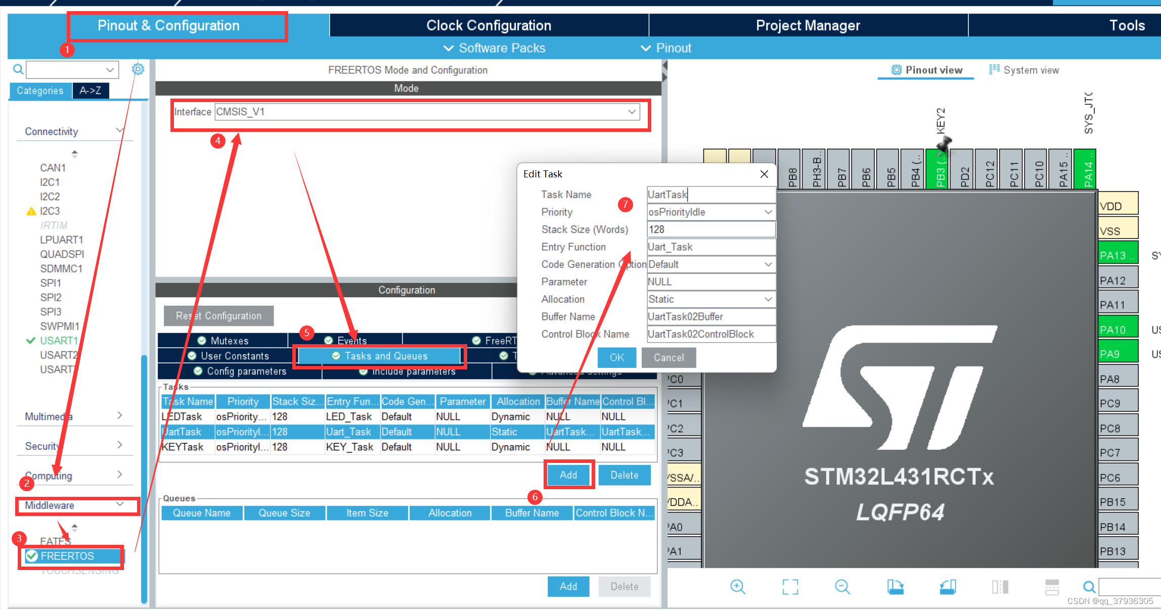Screen dimensions: 1161x610
Task: Click the Fit-to-screen icon on pinout toolbar
Action: [x=790, y=587]
